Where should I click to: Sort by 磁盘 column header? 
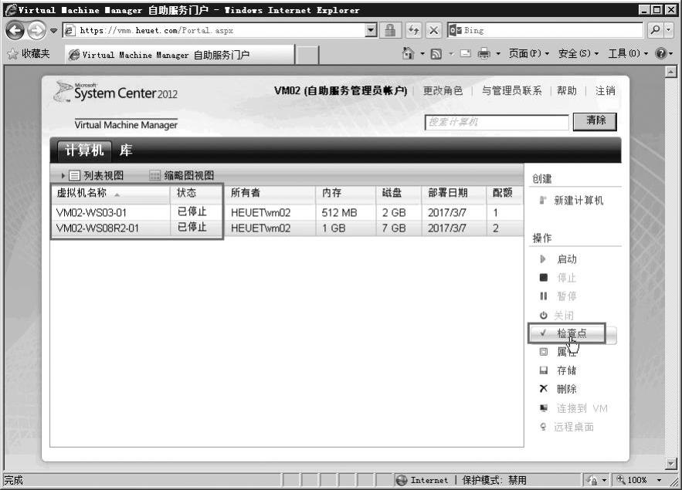tap(399, 193)
